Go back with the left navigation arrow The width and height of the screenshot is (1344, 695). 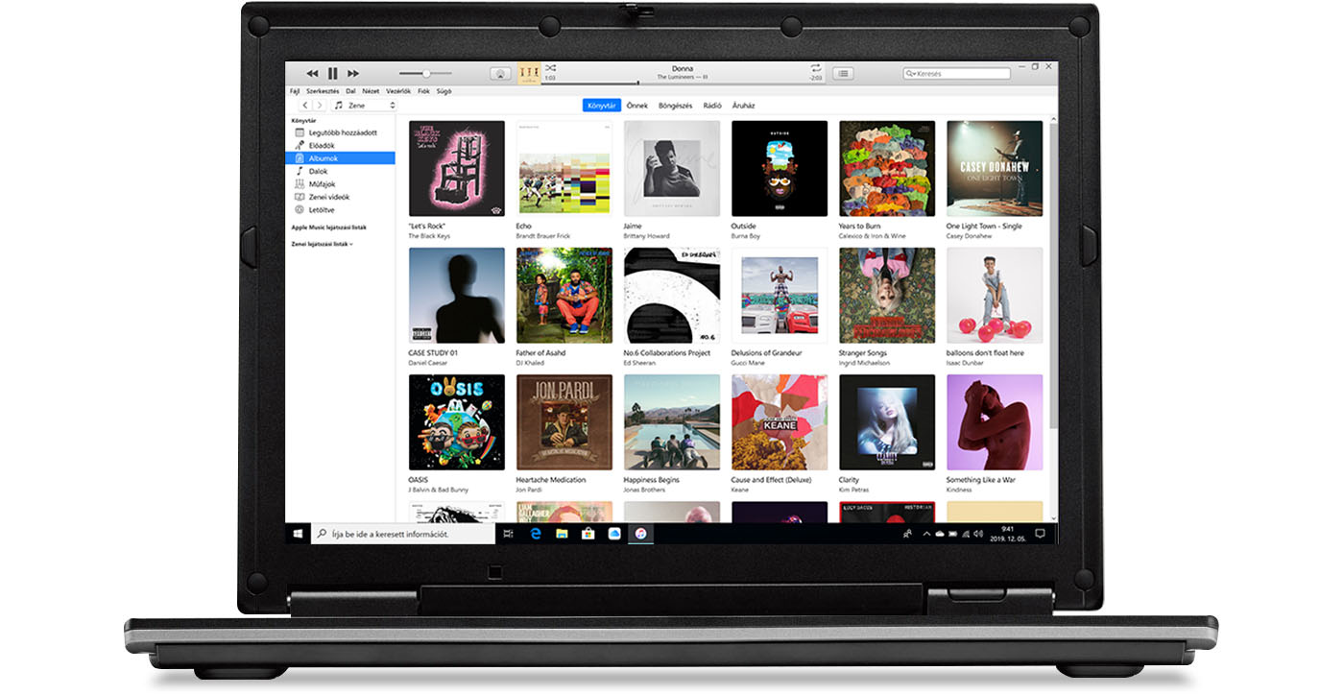pos(305,106)
